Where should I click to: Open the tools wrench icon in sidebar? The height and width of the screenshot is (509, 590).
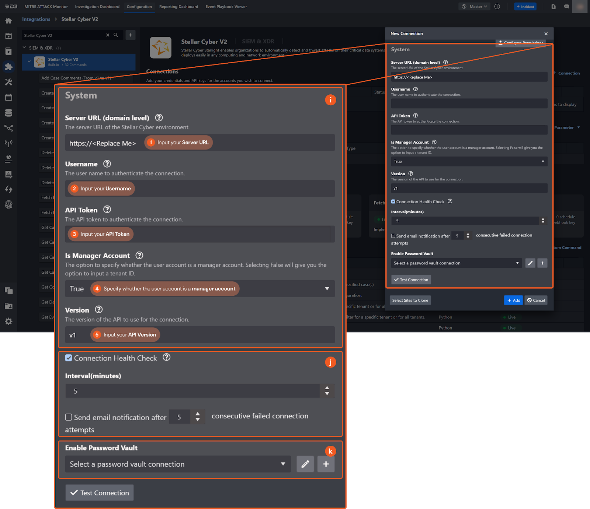pos(8,82)
